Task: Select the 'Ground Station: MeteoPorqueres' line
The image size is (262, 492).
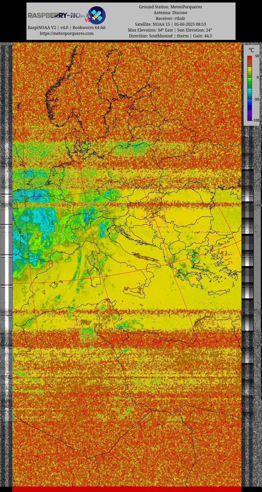Action: click(x=171, y=7)
